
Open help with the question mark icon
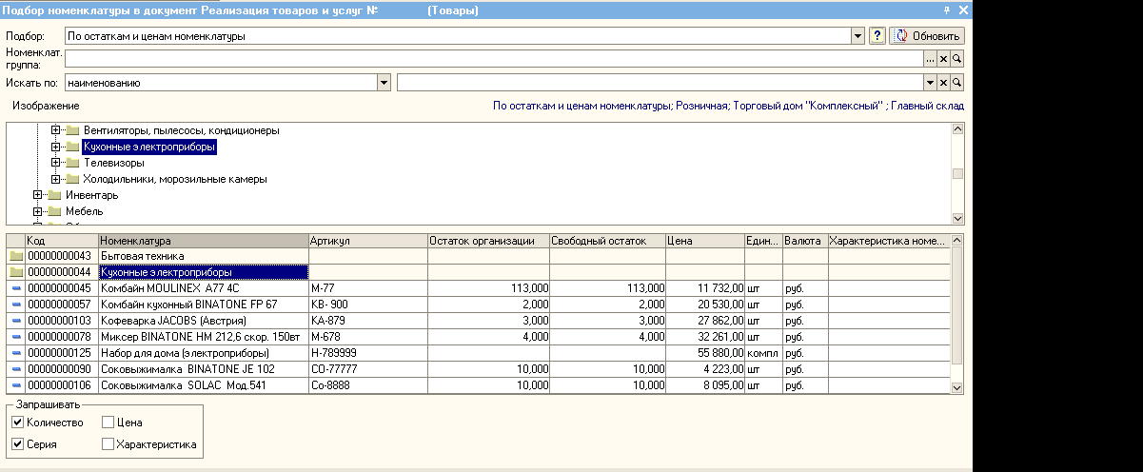pyautogui.click(x=878, y=35)
